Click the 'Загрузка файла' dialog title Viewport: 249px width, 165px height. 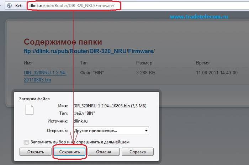click(34, 99)
